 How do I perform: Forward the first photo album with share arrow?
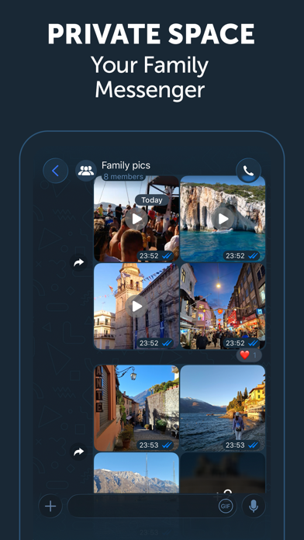coord(79,263)
